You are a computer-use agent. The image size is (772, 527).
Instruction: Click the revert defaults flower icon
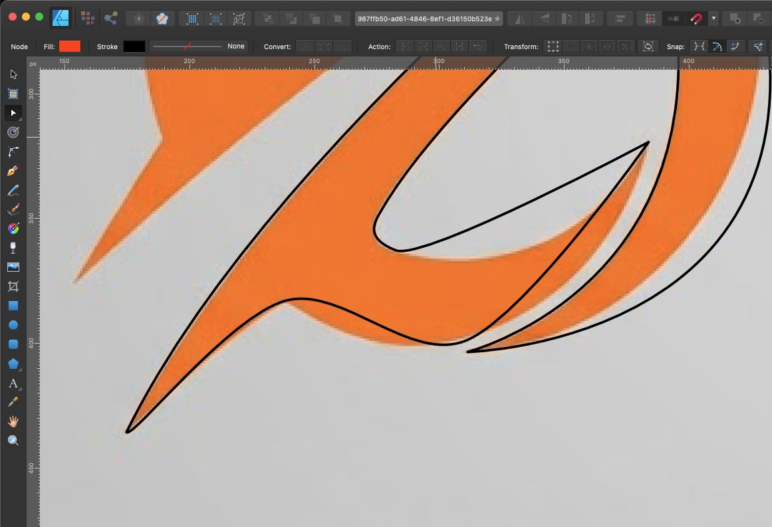162,19
